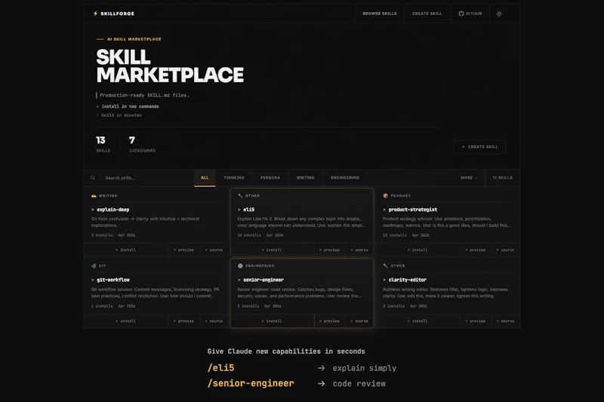Screen dimensions: 604x402
Task: Select the Writing category tab
Action: (306, 178)
